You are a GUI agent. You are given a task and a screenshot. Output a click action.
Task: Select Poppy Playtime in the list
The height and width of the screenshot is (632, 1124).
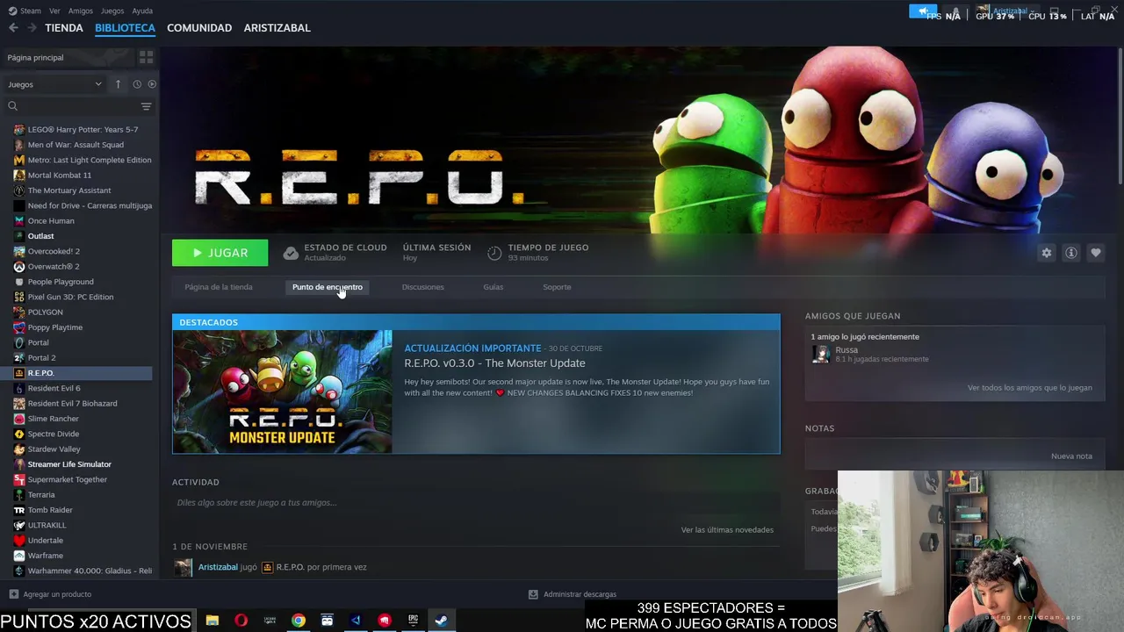(x=55, y=327)
